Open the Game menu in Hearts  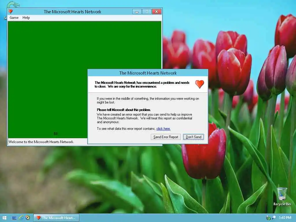point(14,18)
